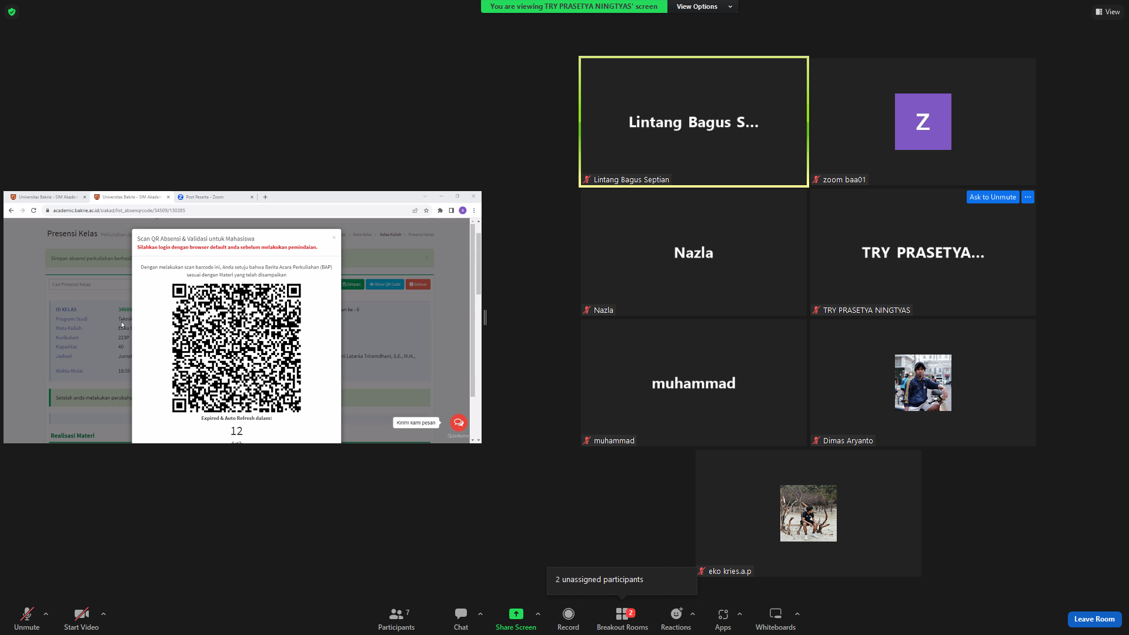
Task: Click Dimas Aryanto's profile photo
Action: coord(923,383)
